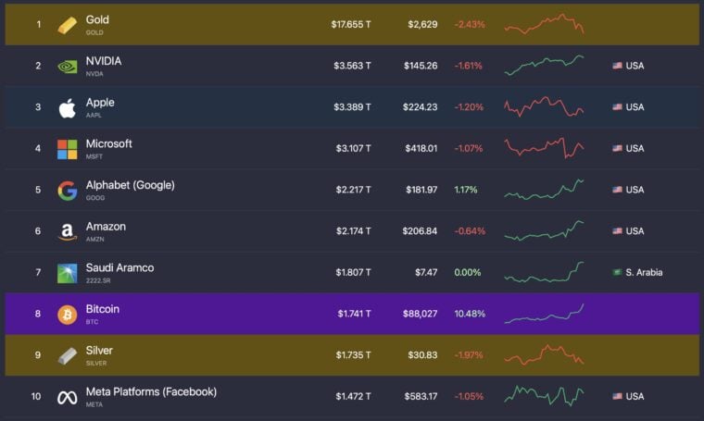Screen dimensions: 704x421
Task: Click the Gold bar icon
Action: [67, 25]
